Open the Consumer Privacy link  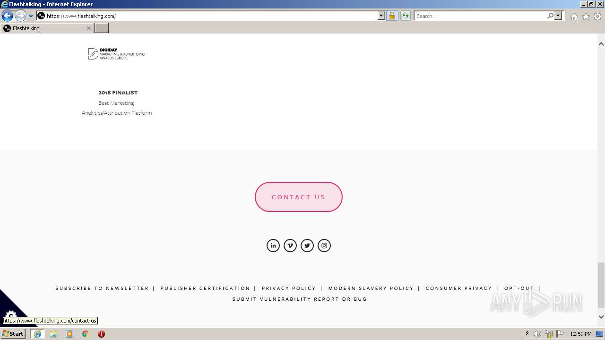(459, 288)
